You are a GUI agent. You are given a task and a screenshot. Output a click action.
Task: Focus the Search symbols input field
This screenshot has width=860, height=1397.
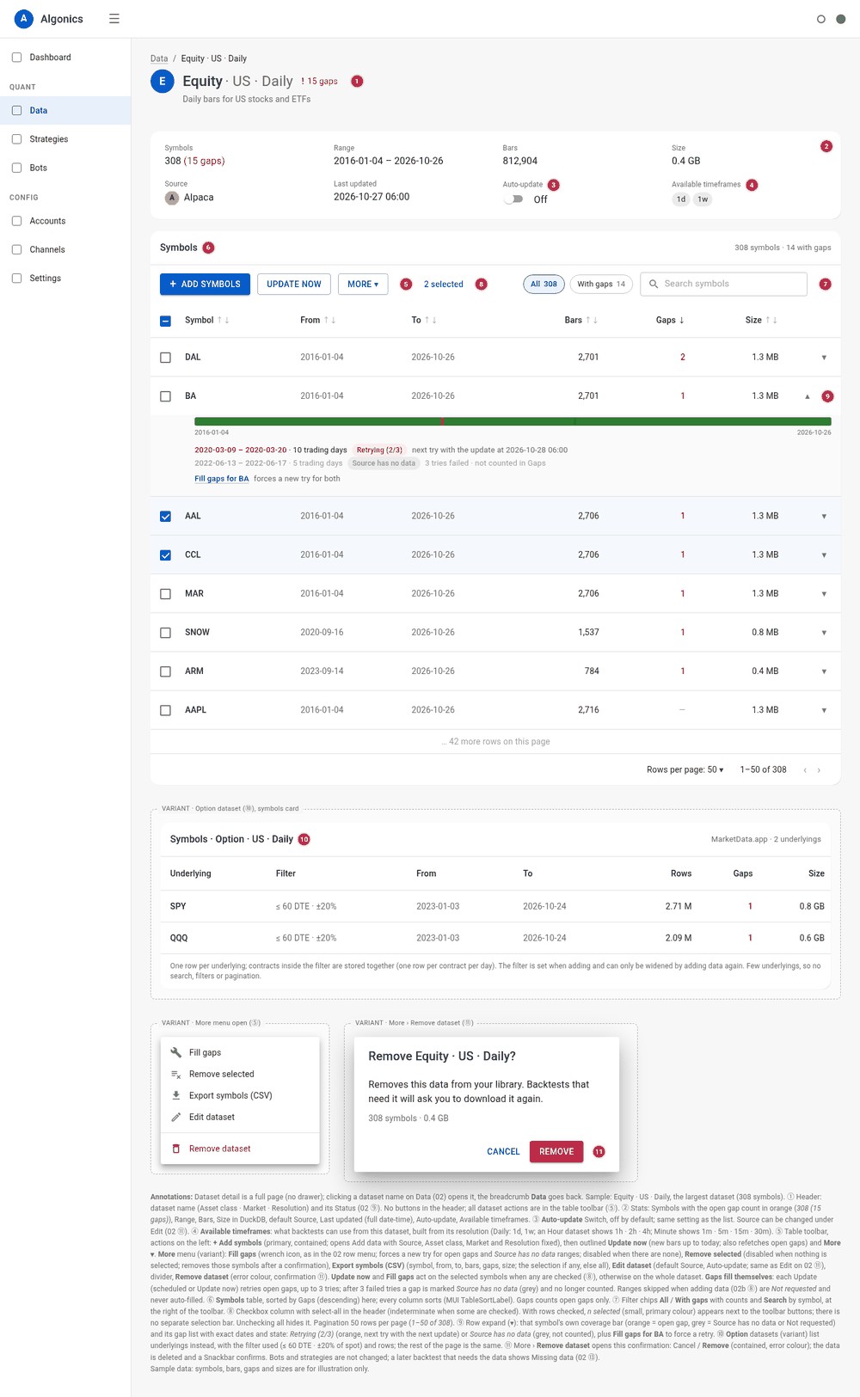pos(723,284)
